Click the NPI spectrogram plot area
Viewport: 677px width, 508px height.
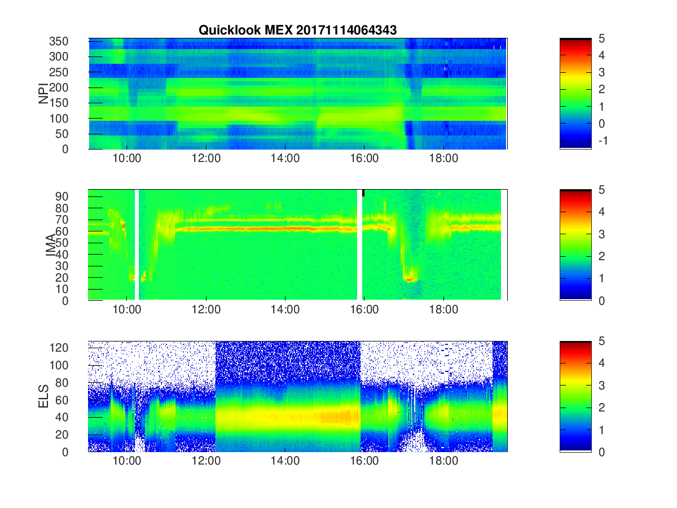(x=298, y=94)
